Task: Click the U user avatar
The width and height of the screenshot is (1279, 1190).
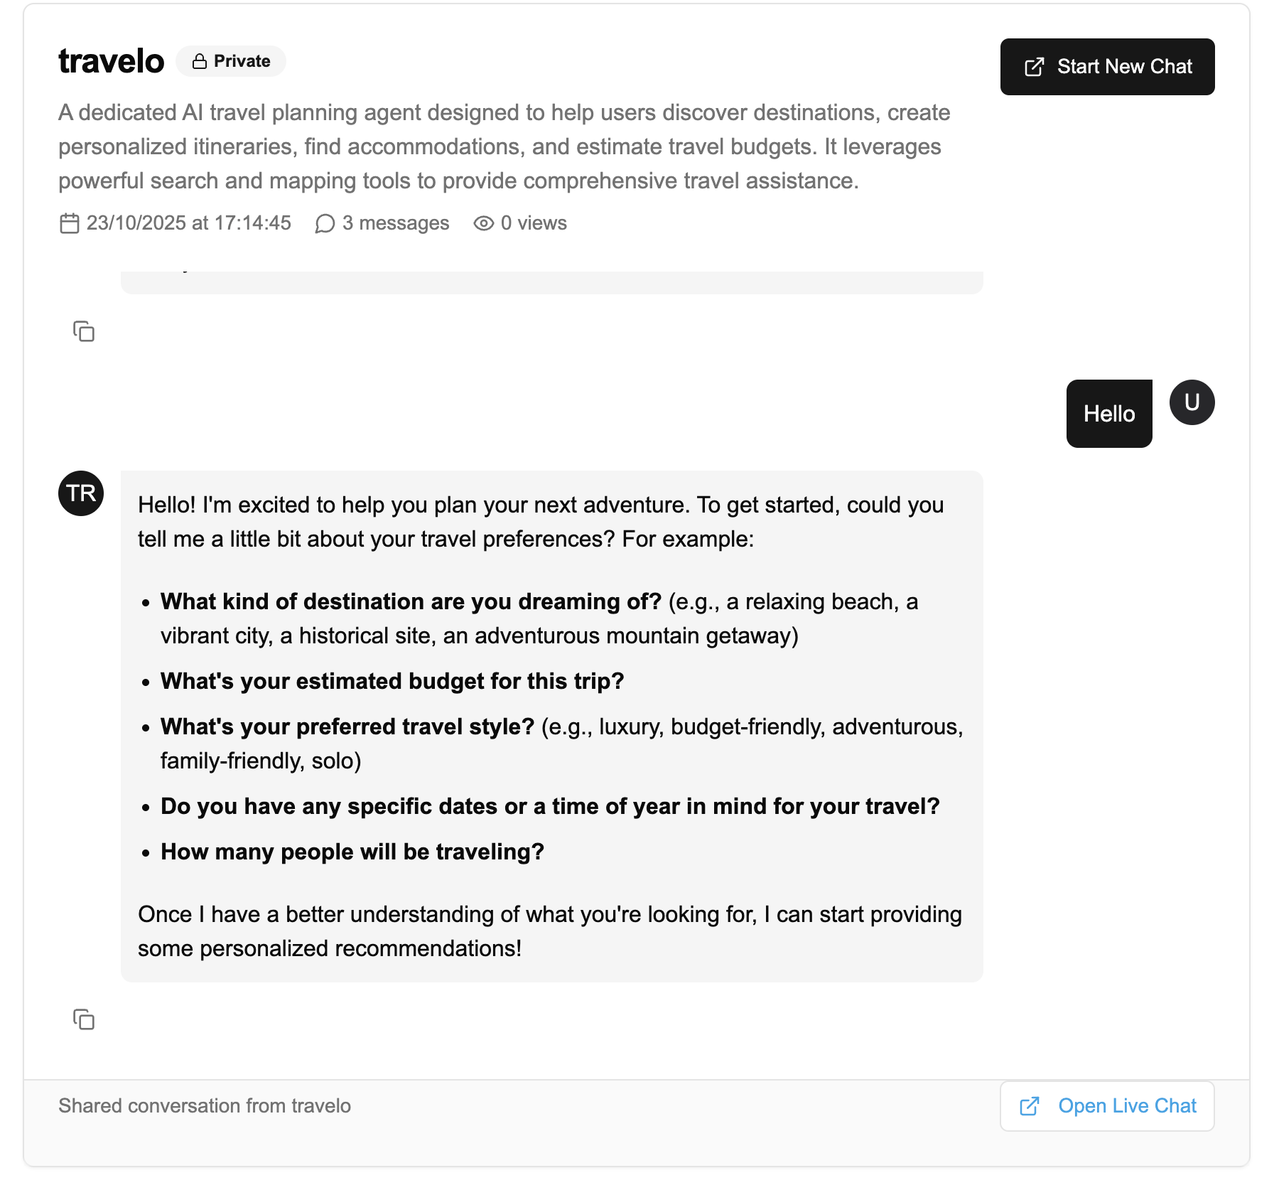Action: pos(1192,402)
